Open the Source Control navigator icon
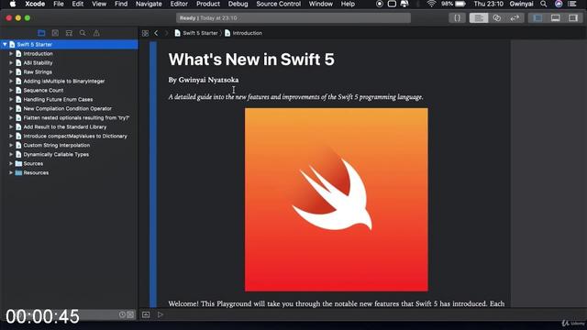Viewport: 587px width, 330px height. [x=55, y=33]
